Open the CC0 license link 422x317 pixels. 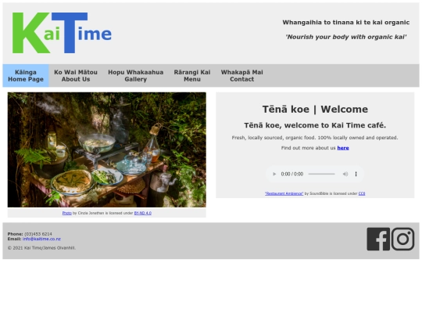[362, 193]
